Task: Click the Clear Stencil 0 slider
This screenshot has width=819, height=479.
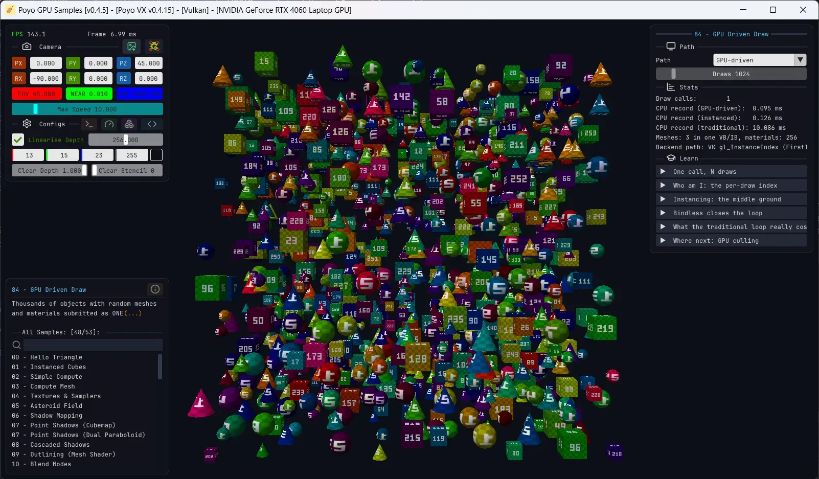Action: [x=127, y=171]
